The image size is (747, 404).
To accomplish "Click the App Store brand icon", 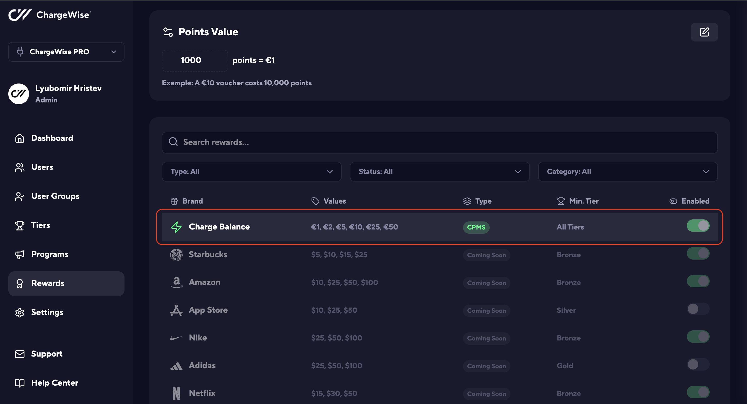I will tap(176, 310).
